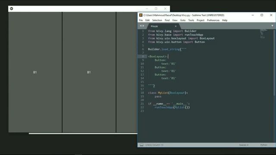Click the Kivy logo icon in app title bar

[12, 9]
